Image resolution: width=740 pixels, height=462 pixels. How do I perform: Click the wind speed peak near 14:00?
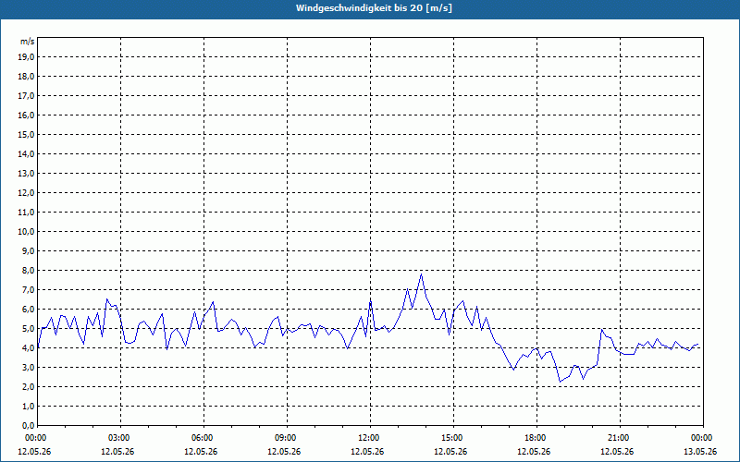click(x=421, y=274)
